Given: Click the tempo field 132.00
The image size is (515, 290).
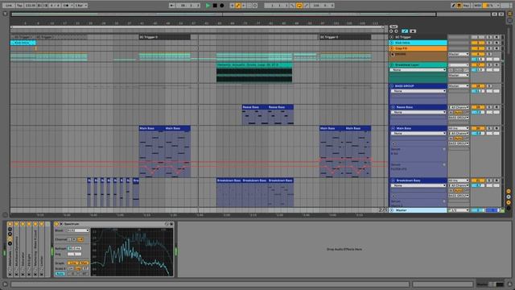Looking at the screenshot, I should click(31, 6).
